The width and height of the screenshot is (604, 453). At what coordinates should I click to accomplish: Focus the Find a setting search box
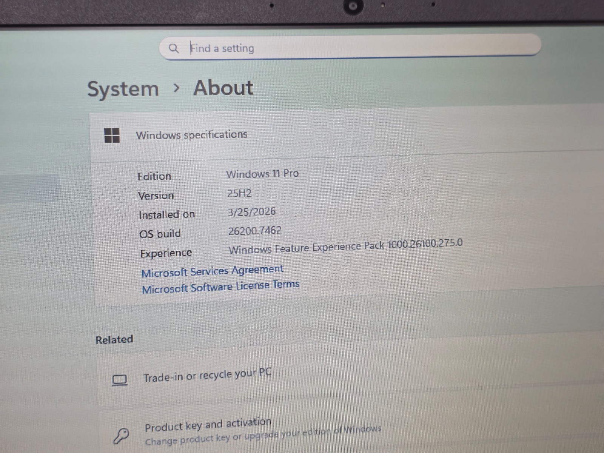350,47
